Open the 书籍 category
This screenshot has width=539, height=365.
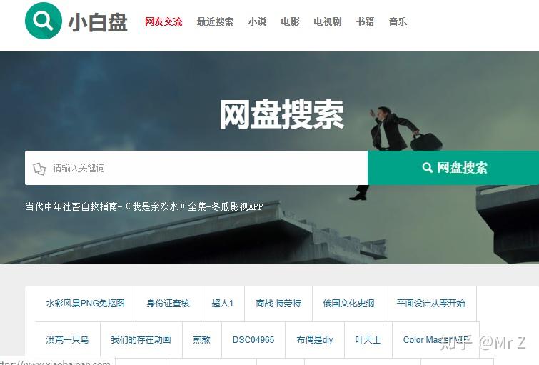[365, 21]
